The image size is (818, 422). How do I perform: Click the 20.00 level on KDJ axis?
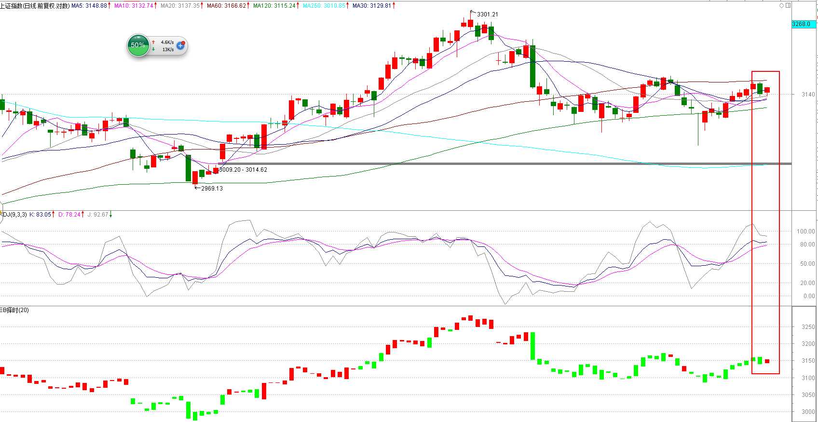tap(807, 283)
